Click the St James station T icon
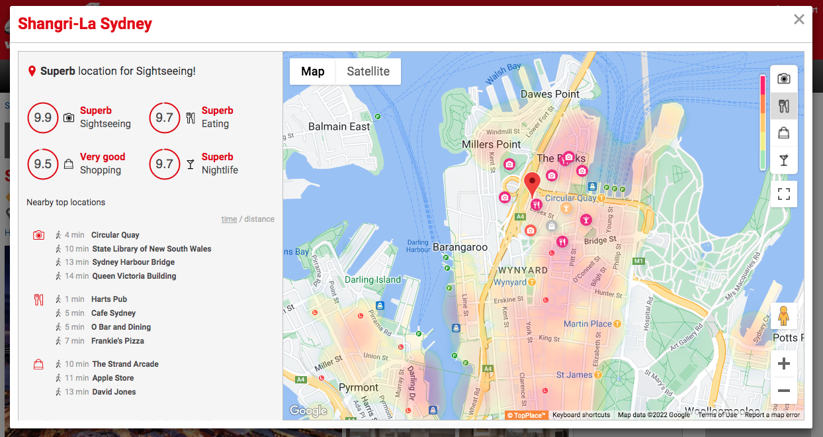This screenshot has width=823, height=437. (x=598, y=375)
